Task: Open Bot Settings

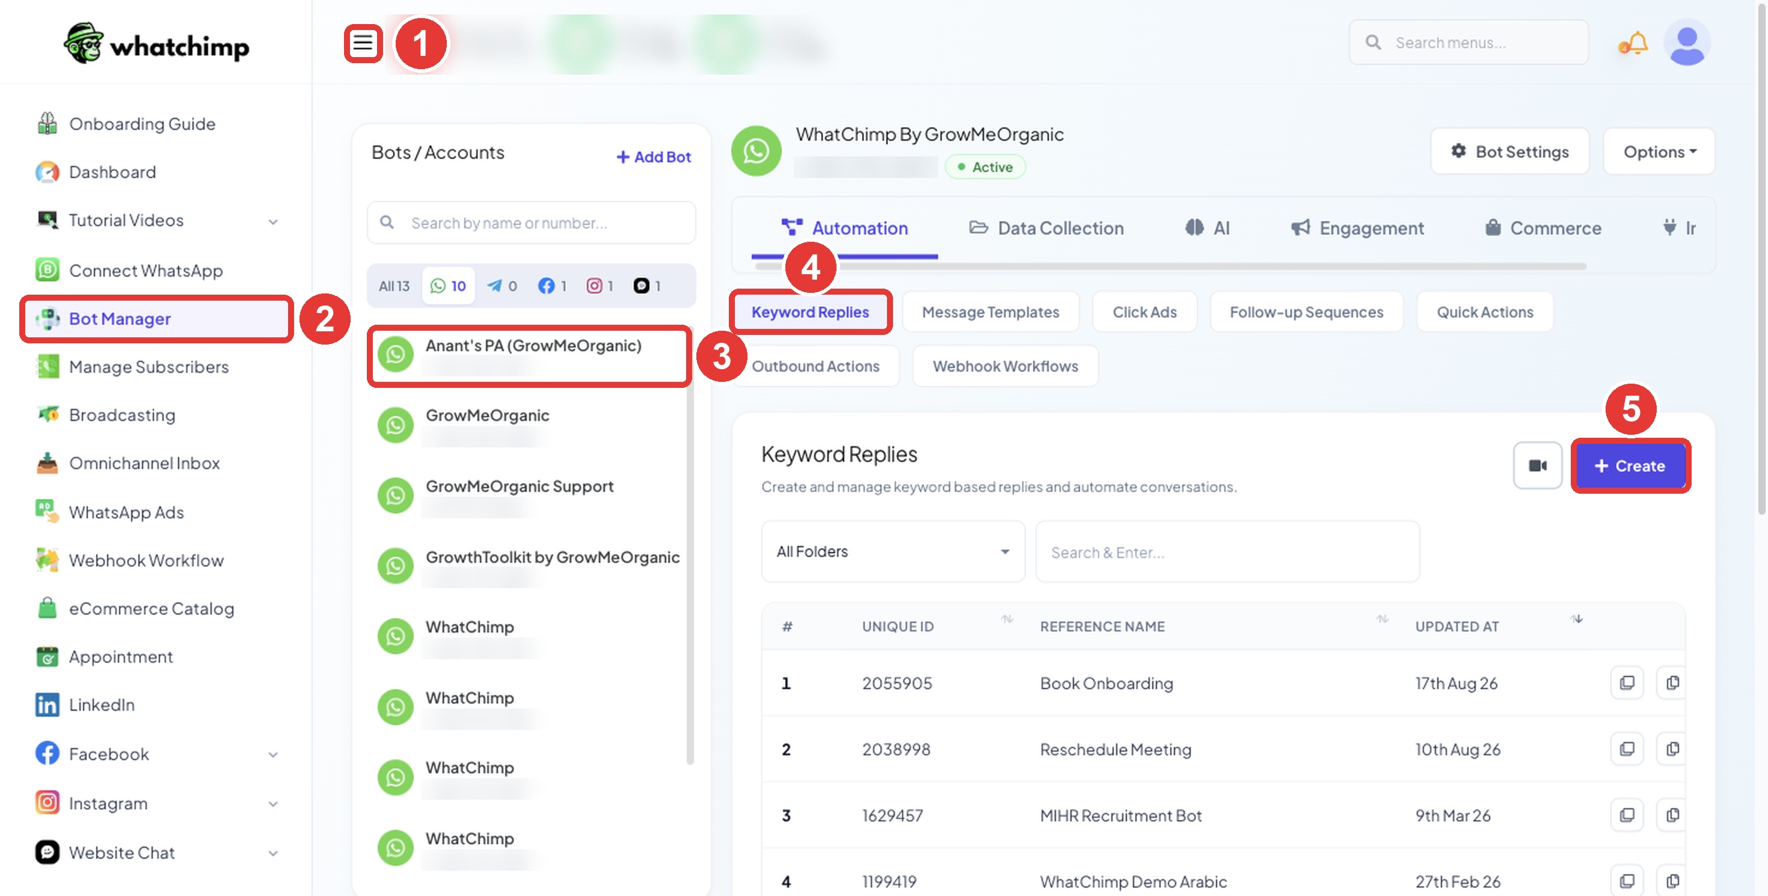Action: pyautogui.click(x=1509, y=152)
